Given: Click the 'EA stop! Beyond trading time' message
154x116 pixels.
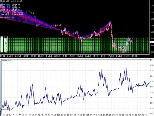Looking at the screenshot, I should click(x=7, y=18).
